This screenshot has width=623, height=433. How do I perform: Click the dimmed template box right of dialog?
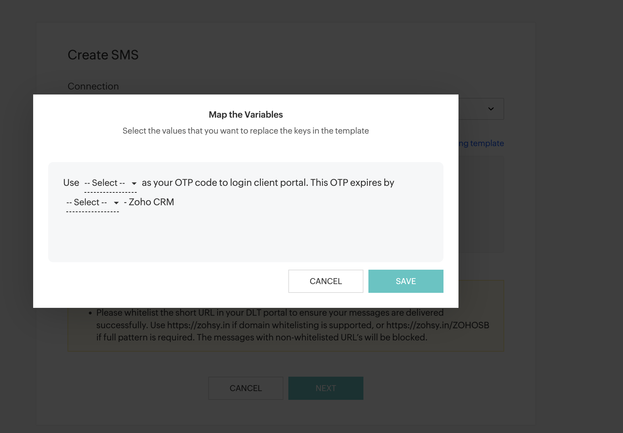[481, 204]
